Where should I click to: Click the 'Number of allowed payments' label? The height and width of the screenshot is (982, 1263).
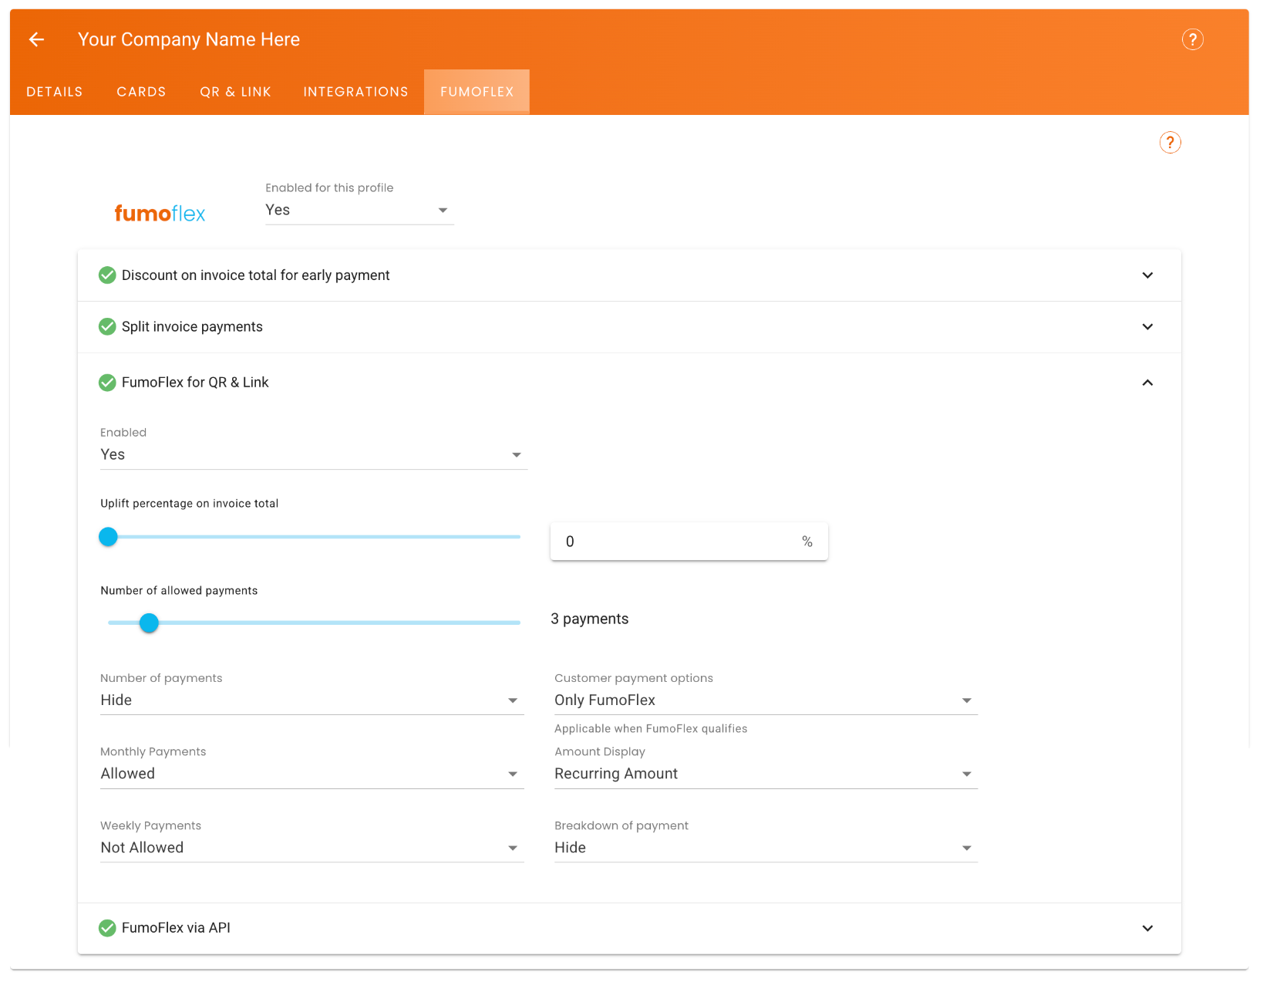tap(179, 591)
